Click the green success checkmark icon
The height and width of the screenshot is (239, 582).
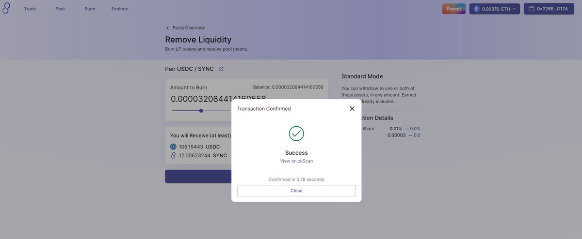(296, 134)
